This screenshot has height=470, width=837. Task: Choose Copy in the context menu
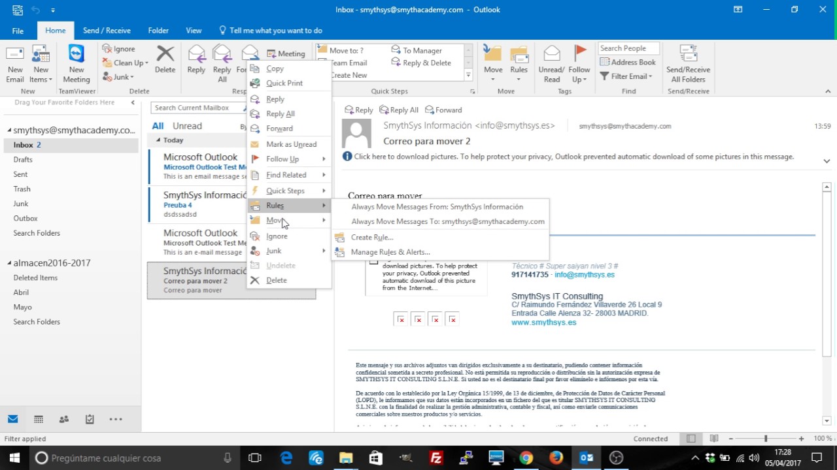(275, 69)
